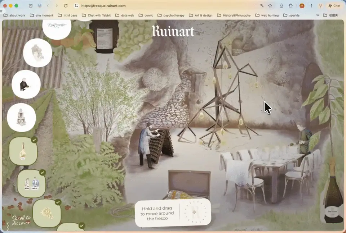Screen dimensions: 346x233
Task: Open the data web bookmark folder
Action: click(x=125, y=15)
